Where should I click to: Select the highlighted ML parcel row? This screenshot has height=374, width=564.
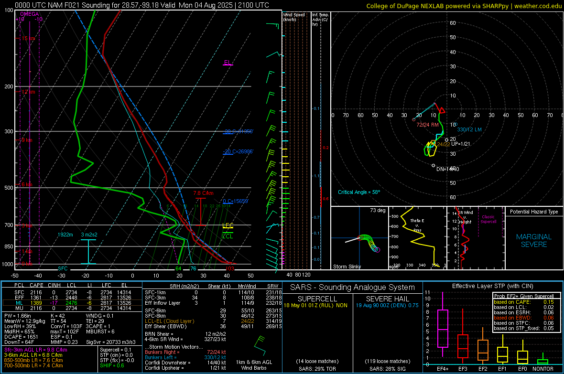coord(72,303)
